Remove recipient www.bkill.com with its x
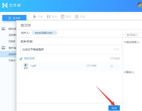Viewport: 142px width, 111px height. [x=55, y=33]
